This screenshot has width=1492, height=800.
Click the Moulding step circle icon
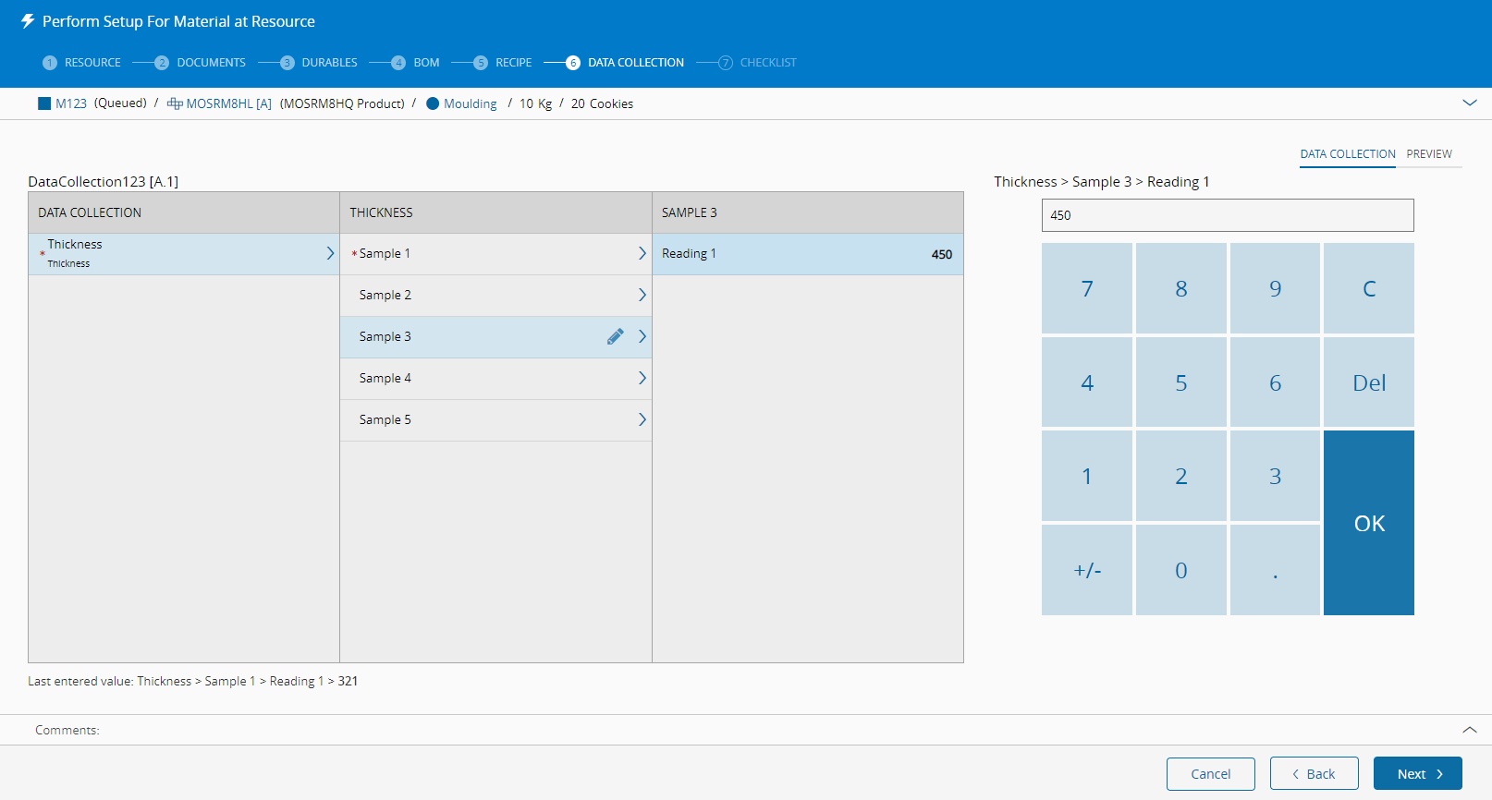pyautogui.click(x=433, y=103)
